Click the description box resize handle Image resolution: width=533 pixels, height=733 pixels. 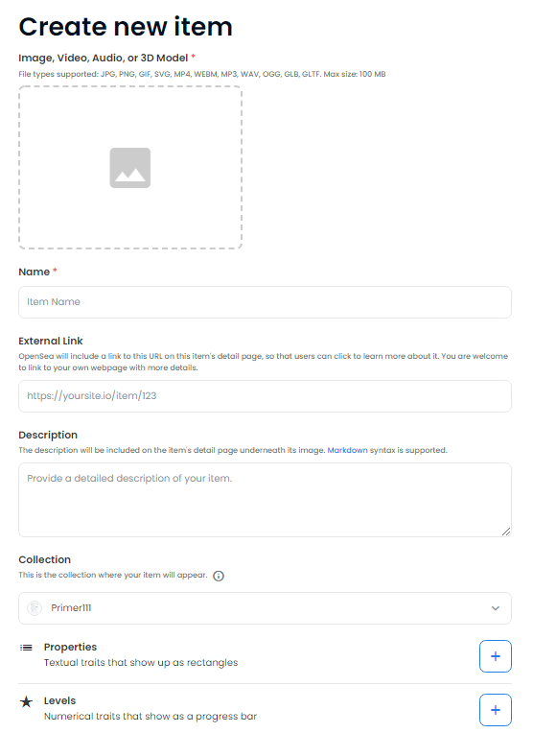506,532
